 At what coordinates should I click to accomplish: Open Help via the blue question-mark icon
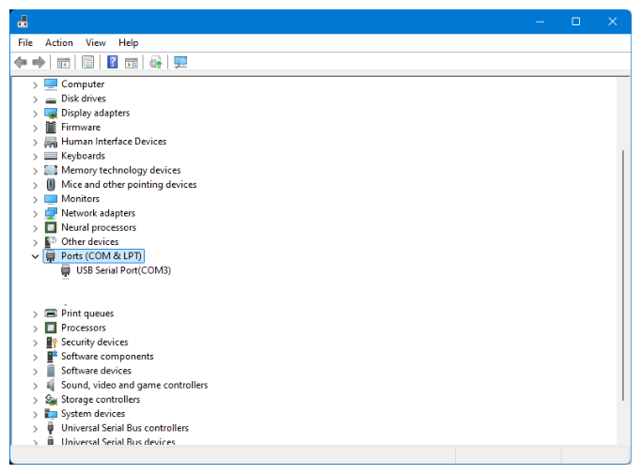pos(112,62)
